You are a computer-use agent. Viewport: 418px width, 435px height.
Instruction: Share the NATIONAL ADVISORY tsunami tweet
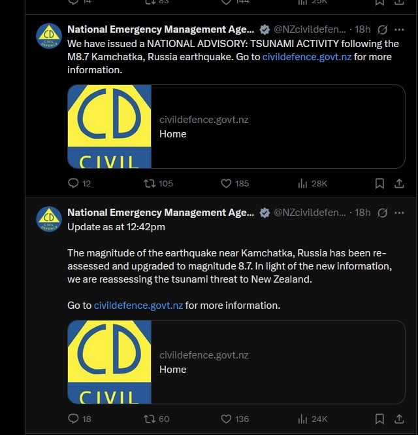point(399,183)
